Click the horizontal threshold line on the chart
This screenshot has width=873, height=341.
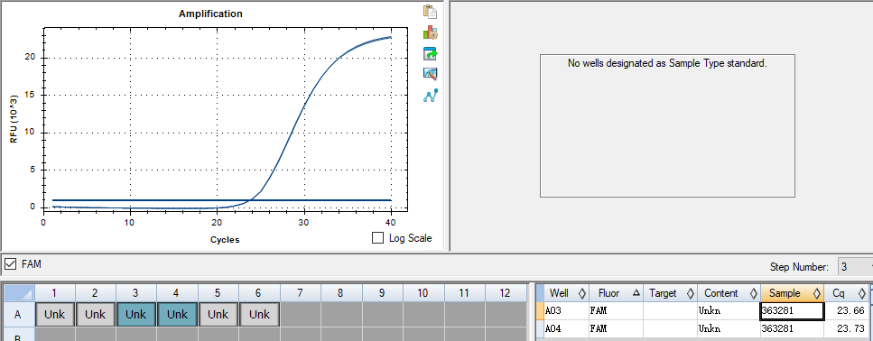tap(221, 200)
